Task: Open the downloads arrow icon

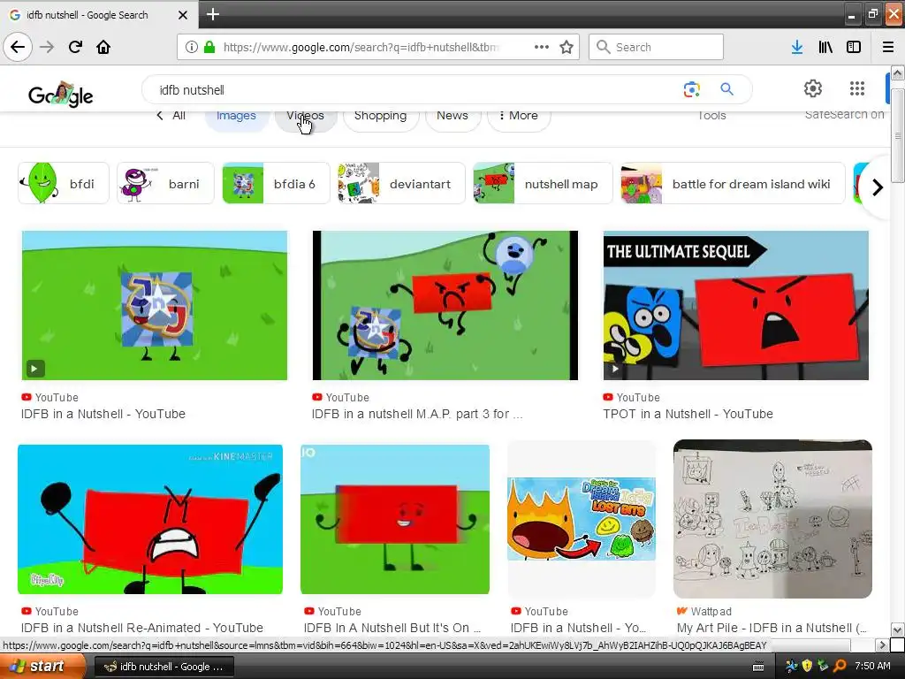Action: [797, 47]
